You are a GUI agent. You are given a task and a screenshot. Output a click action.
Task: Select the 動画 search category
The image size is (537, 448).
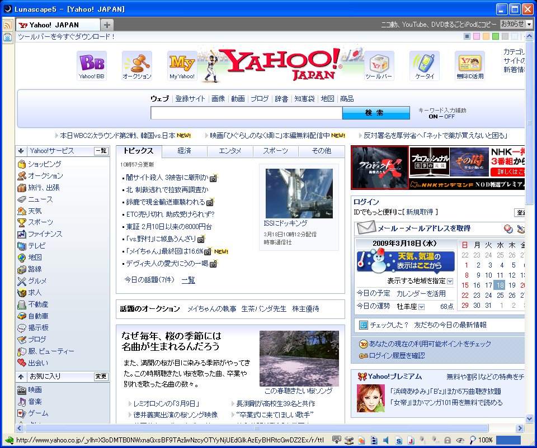pyautogui.click(x=238, y=99)
